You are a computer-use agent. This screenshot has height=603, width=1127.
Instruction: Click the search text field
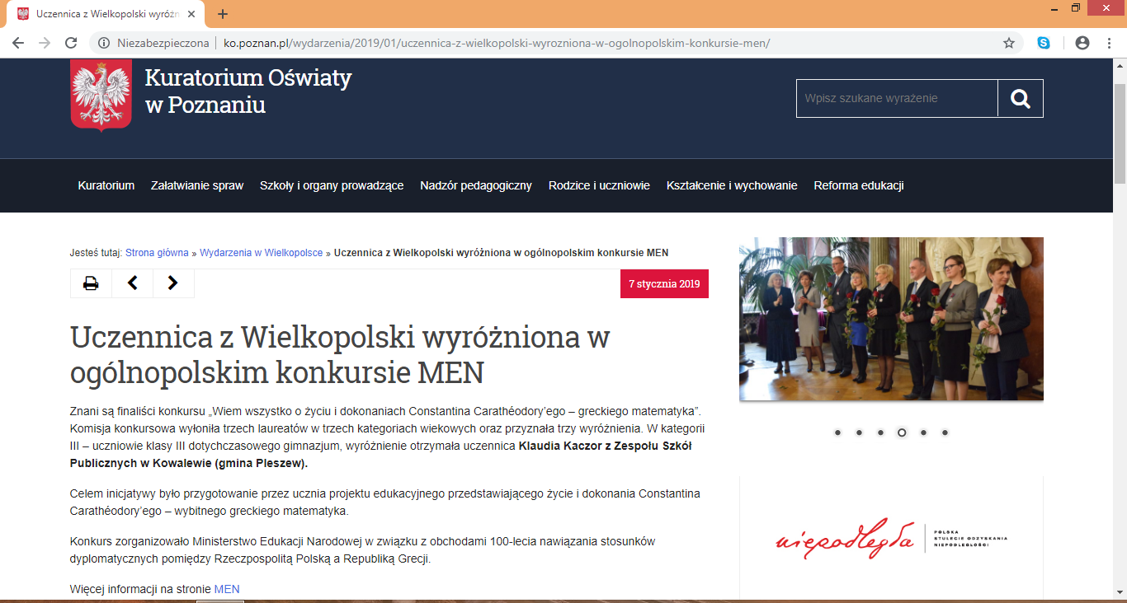point(897,99)
